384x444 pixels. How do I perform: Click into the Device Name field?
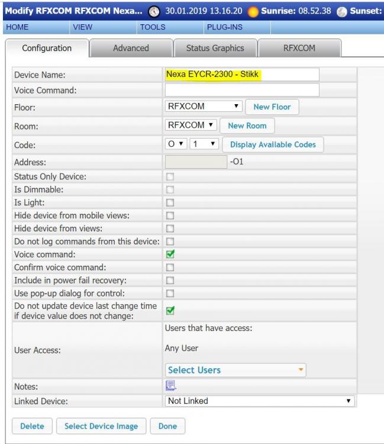click(x=242, y=74)
